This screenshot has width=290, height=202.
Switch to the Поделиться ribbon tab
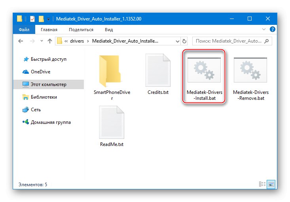pos(81,30)
